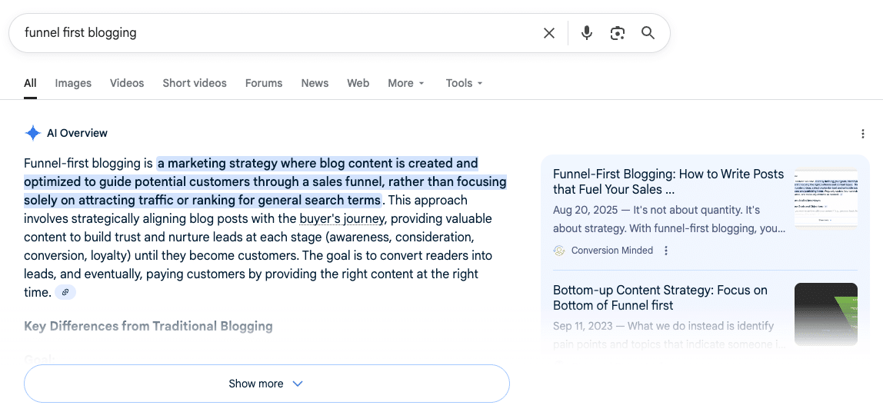Click the magnifying glass search icon

click(x=648, y=33)
